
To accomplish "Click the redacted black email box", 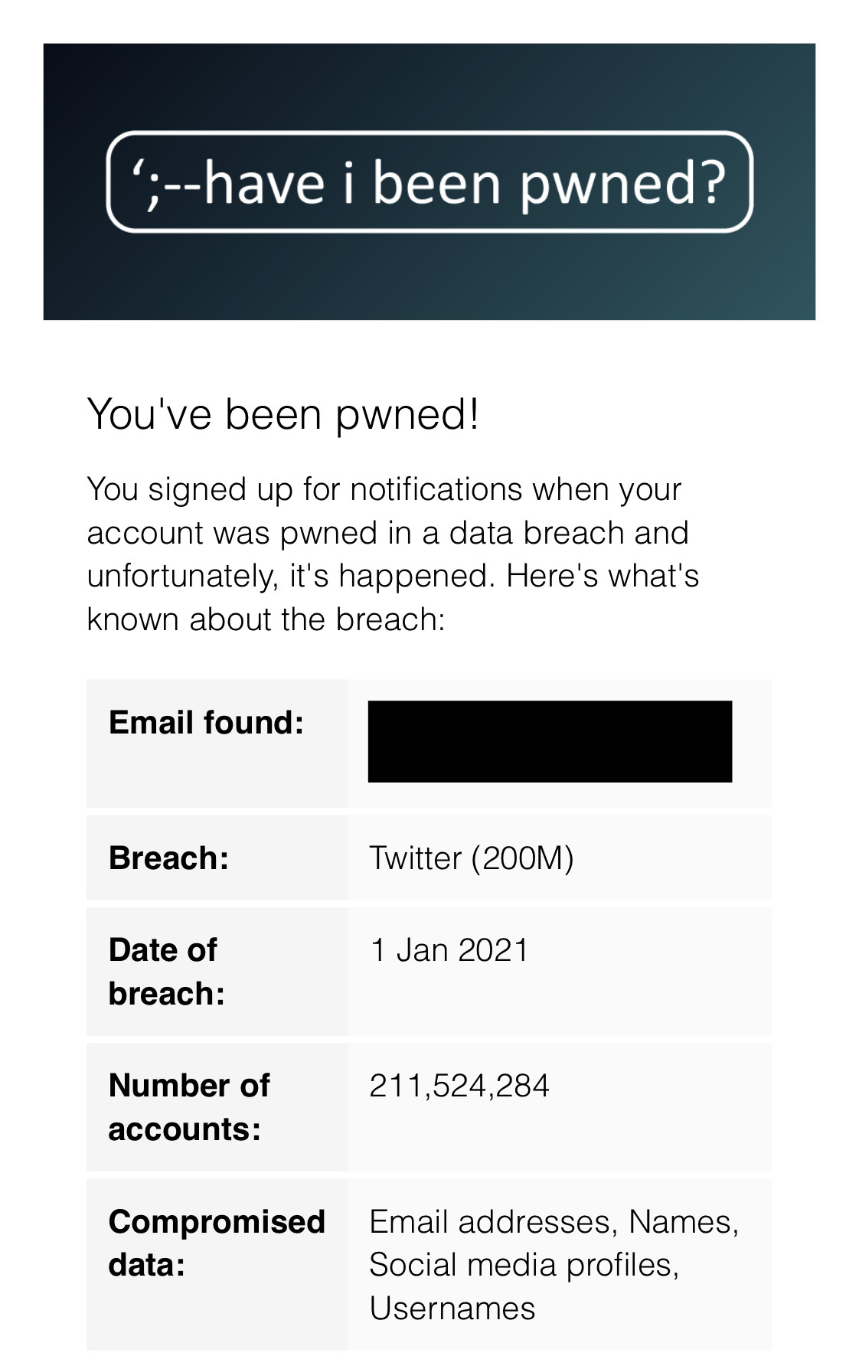I will [x=550, y=741].
